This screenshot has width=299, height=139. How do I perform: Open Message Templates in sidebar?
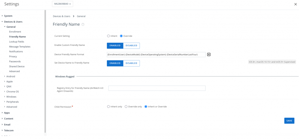pyautogui.click(x=20, y=47)
